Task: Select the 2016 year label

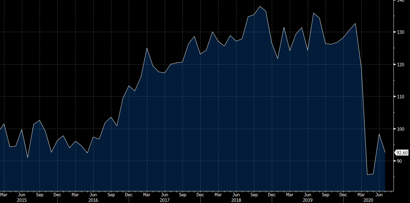Action: point(93,200)
